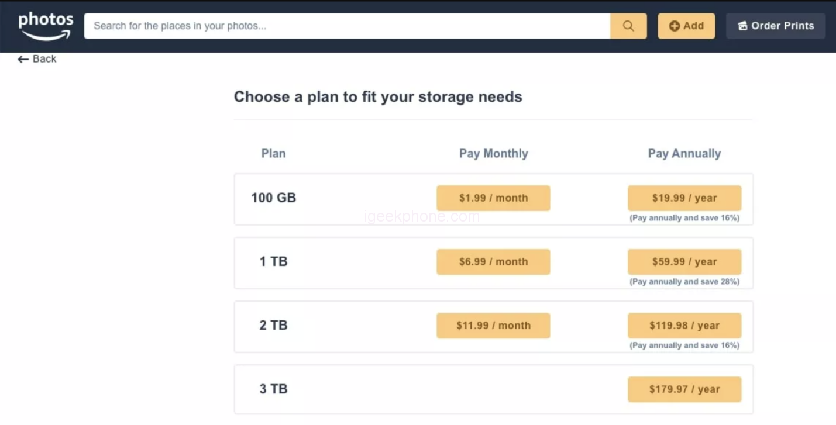Click the plus icon on Add button
The width and height of the screenshot is (836, 425).
click(674, 26)
